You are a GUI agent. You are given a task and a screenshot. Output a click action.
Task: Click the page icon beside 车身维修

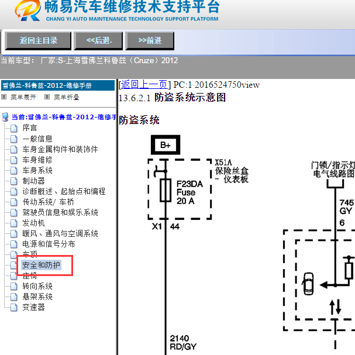(14, 160)
